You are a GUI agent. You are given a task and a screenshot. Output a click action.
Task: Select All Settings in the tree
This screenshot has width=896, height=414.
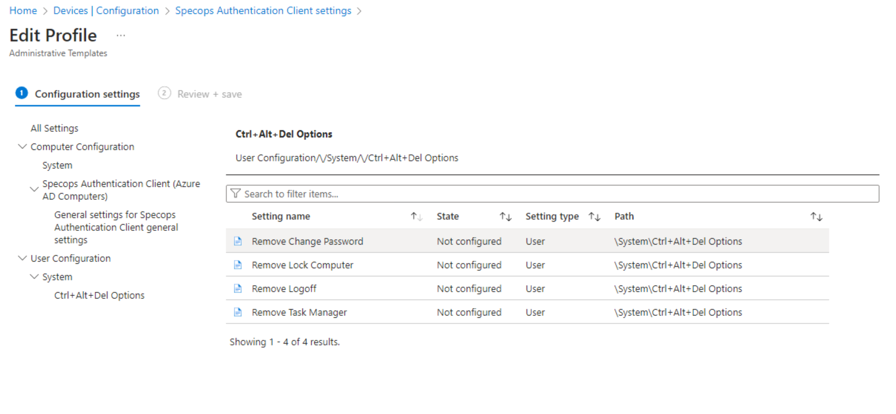(54, 128)
